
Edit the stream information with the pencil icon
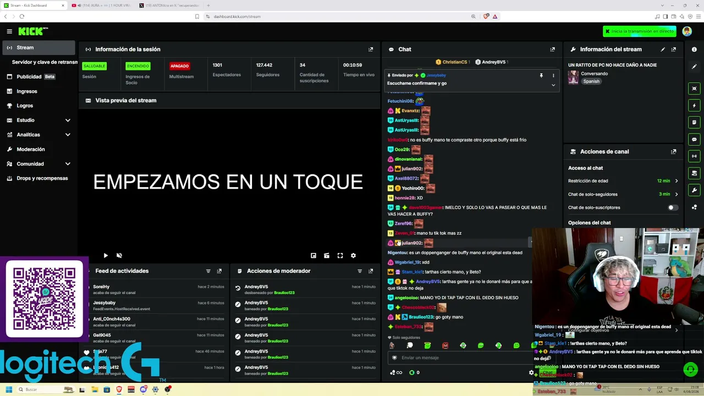point(663,50)
